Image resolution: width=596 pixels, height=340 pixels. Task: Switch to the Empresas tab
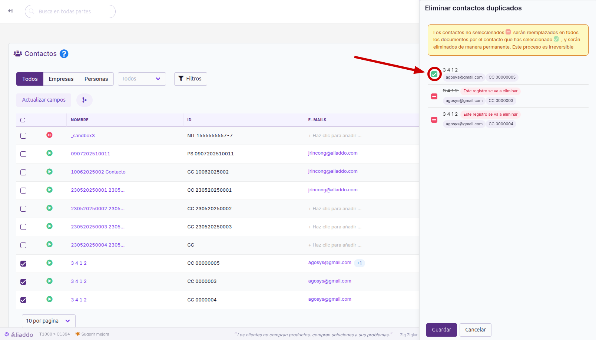[x=61, y=79]
